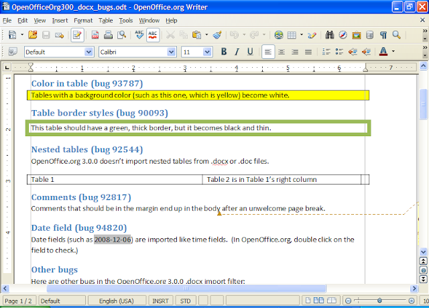This screenshot has width=429, height=308.
Task: Toggle Bold formatting
Action: click(x=224, y=52)
